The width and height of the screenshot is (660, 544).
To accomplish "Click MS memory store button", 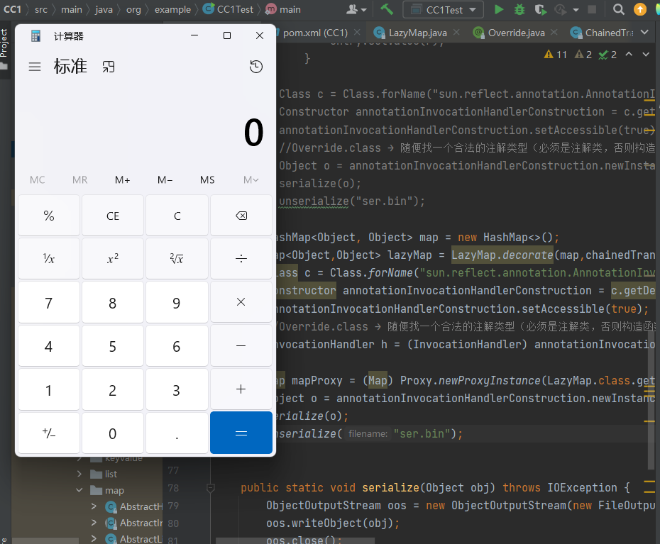I will (x=207, y=179).
